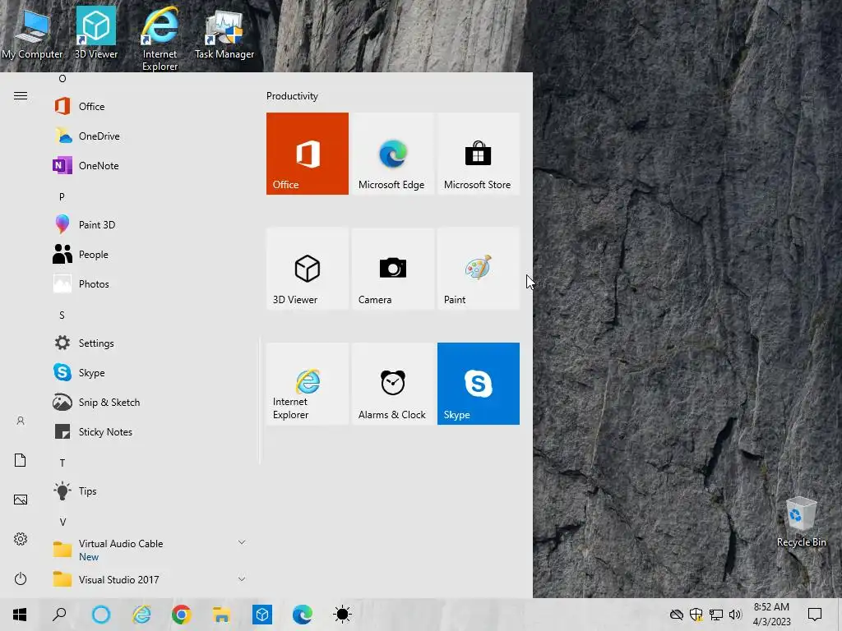
Task: Click the sun brightness icon on taskbar
Action: 343,615
